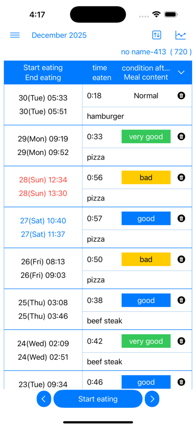Tap the sort order arrows icon
196x427 pixels.
(x=156, y=35)
